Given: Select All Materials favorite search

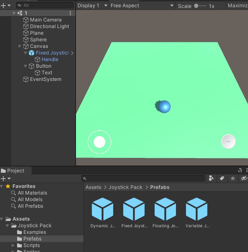Looking at the screenshot, I should (x=32, y=193).
